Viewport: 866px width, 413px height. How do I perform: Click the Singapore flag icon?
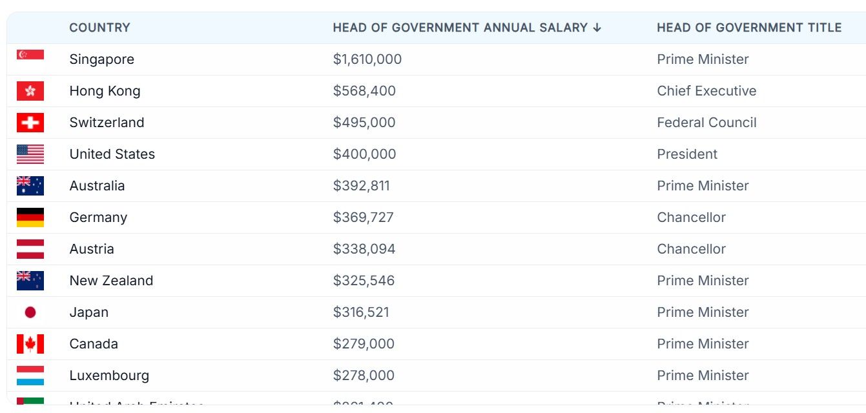(x=30, y=55)
